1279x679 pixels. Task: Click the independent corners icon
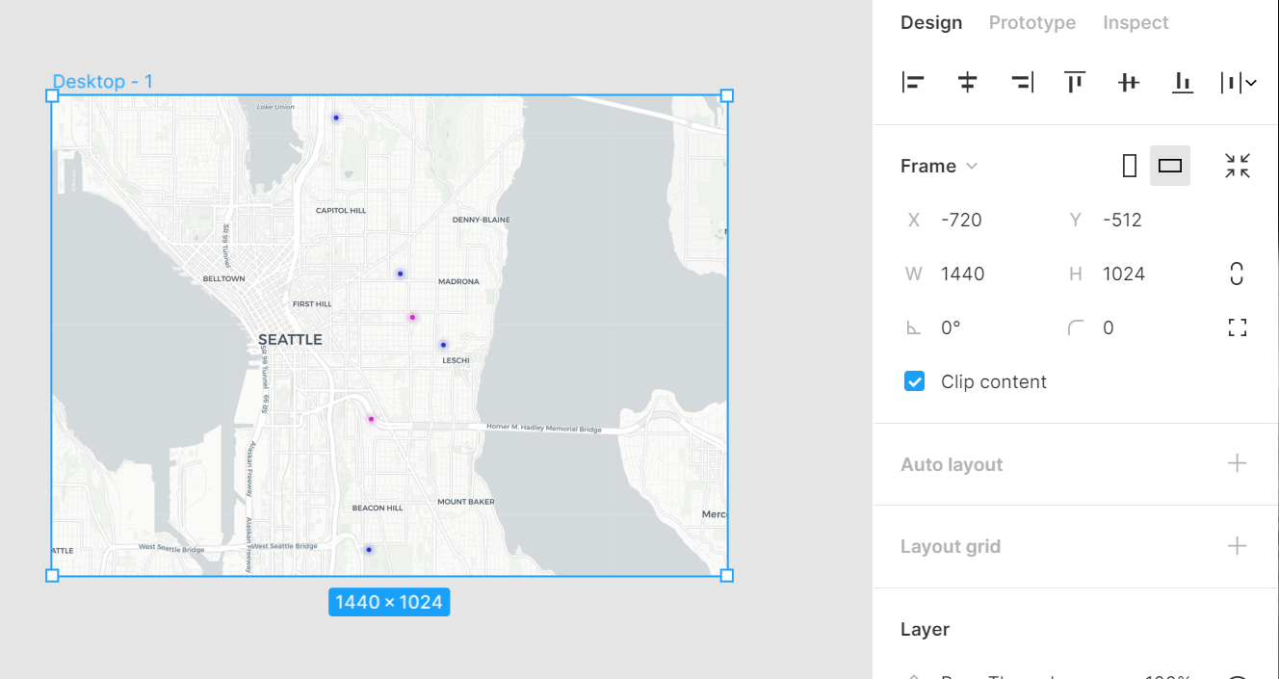[1238, 327]
